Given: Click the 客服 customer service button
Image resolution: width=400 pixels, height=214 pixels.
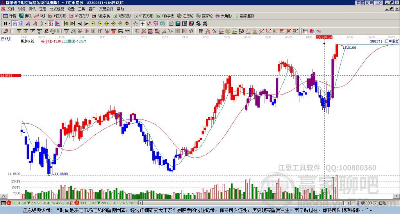Looking at the screenshot, I should (x=360, y=3).
